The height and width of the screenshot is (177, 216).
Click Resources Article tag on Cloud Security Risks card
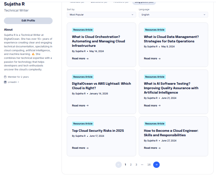(x=83, y=124)
